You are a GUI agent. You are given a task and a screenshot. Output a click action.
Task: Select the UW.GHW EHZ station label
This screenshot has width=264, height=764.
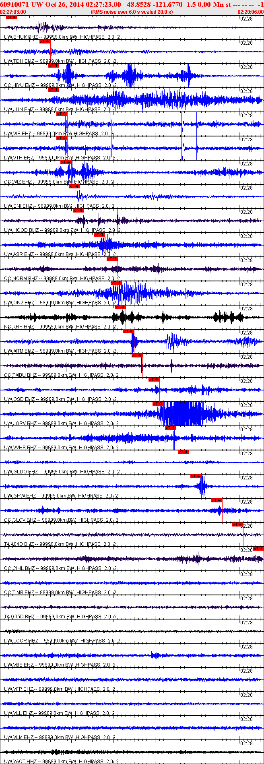pos(21,496)
